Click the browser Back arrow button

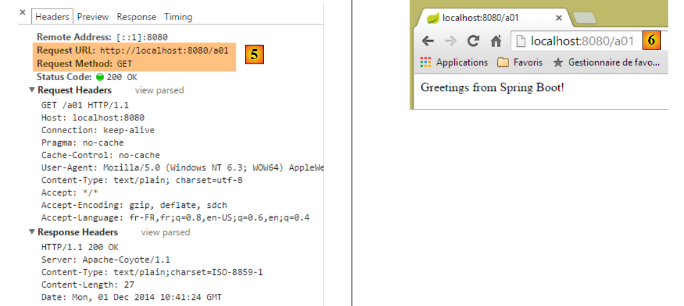tap(428, 41)
